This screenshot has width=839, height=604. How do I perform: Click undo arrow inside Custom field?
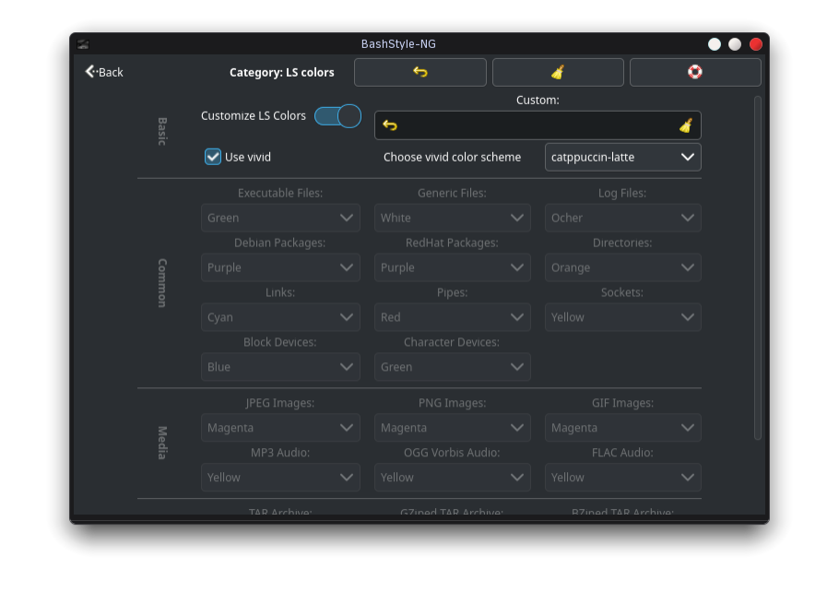point(390,125)
